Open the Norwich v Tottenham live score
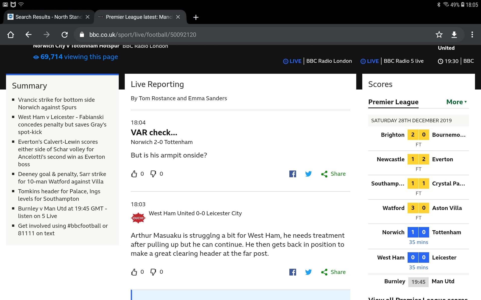The width and height of the screenshot is (481, 300). 418,236
